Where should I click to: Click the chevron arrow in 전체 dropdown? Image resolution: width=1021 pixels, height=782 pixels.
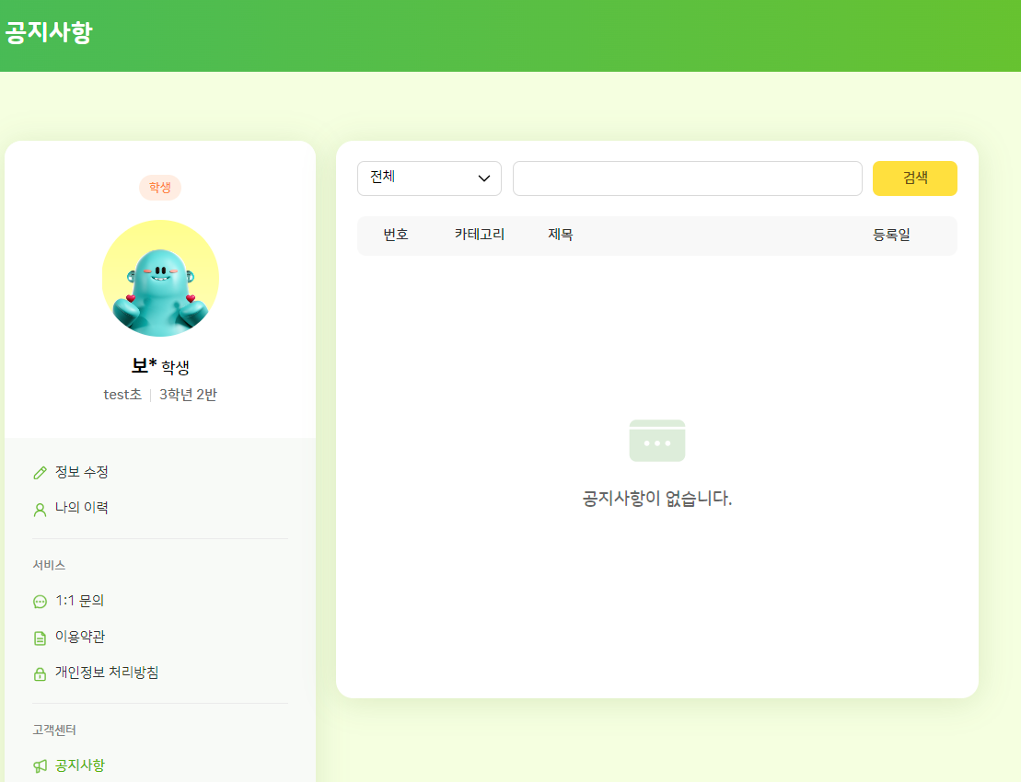[x=484, y=178]
